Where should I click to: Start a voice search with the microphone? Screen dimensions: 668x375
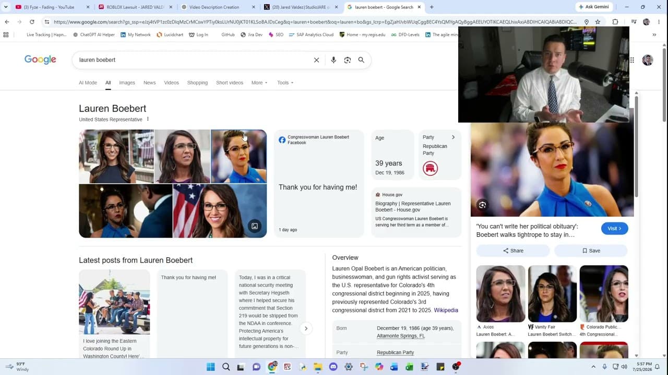point(333,60)
